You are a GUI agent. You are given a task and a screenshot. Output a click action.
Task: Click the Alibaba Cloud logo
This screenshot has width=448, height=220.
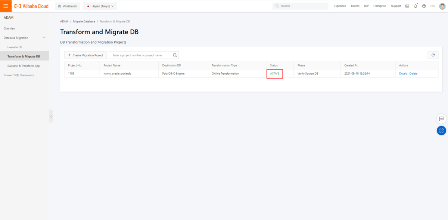pyautogui.click(x=31, y=6)
